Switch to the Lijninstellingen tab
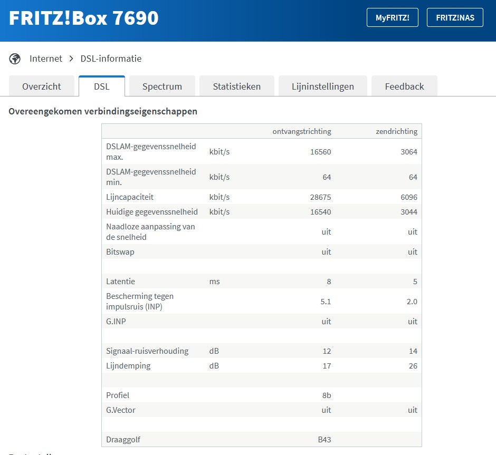This screenshot has width=496, height=455. click(x=322, y=86)
